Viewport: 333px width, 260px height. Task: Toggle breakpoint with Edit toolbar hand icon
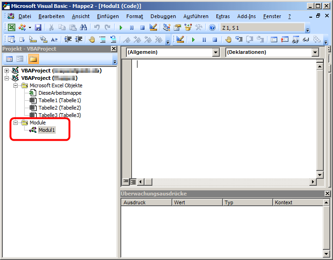coord(92,39)
